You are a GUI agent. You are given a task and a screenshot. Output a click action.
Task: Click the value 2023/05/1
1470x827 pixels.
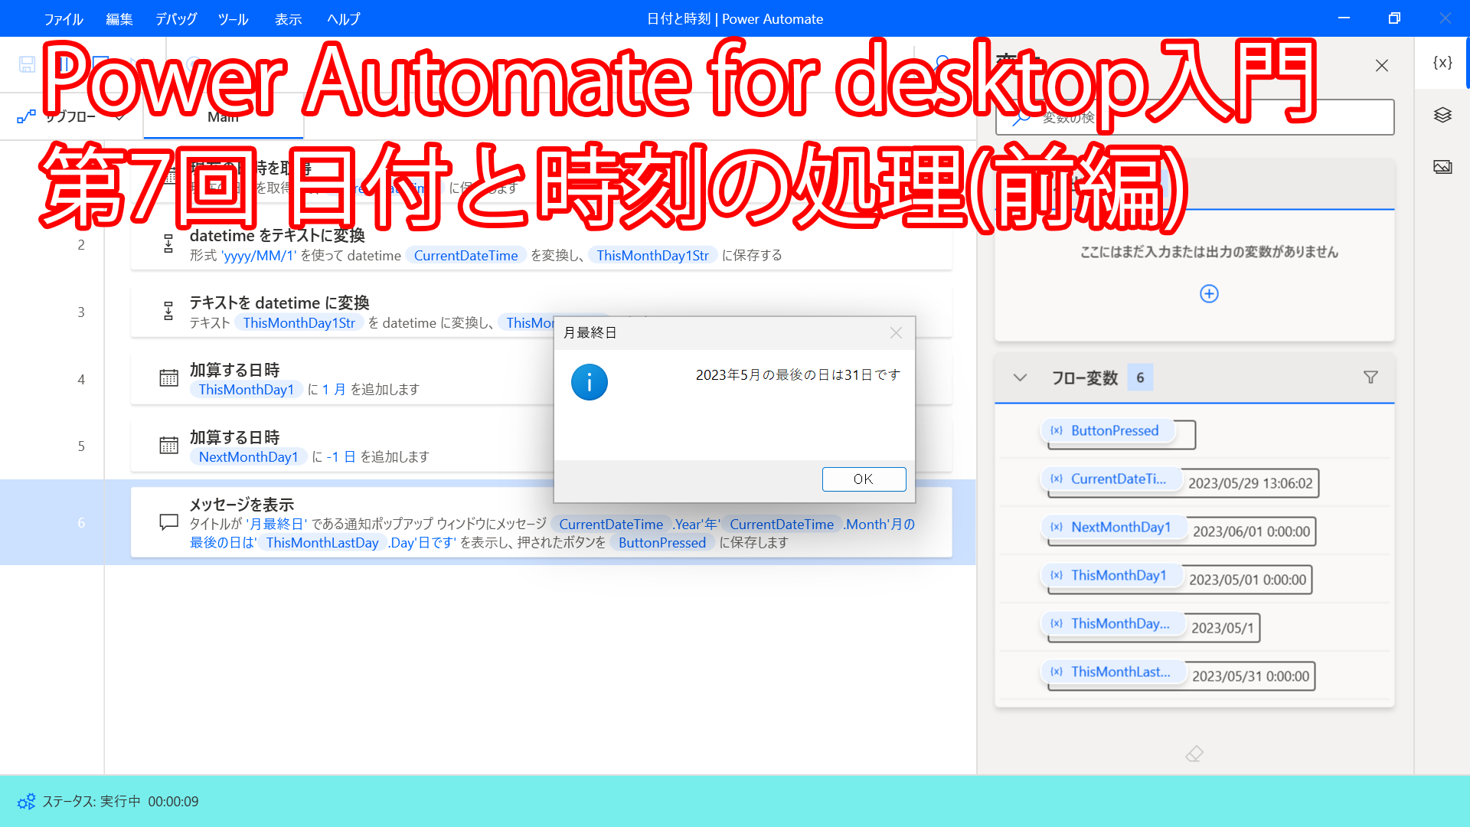[1223, 629]
